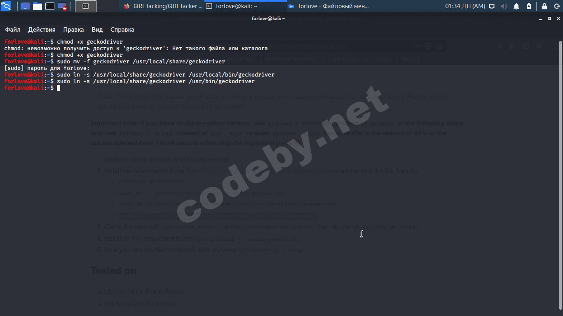
Task: Open the Kali dragon applications menu
Action: click(x=7, y=6)
